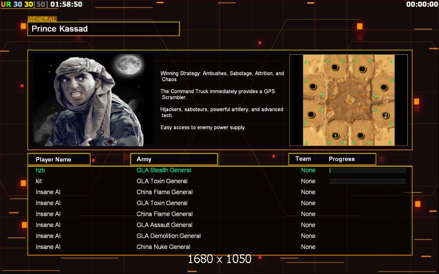Click the Command Truck GPS Scrambler line

click(218, 94)
